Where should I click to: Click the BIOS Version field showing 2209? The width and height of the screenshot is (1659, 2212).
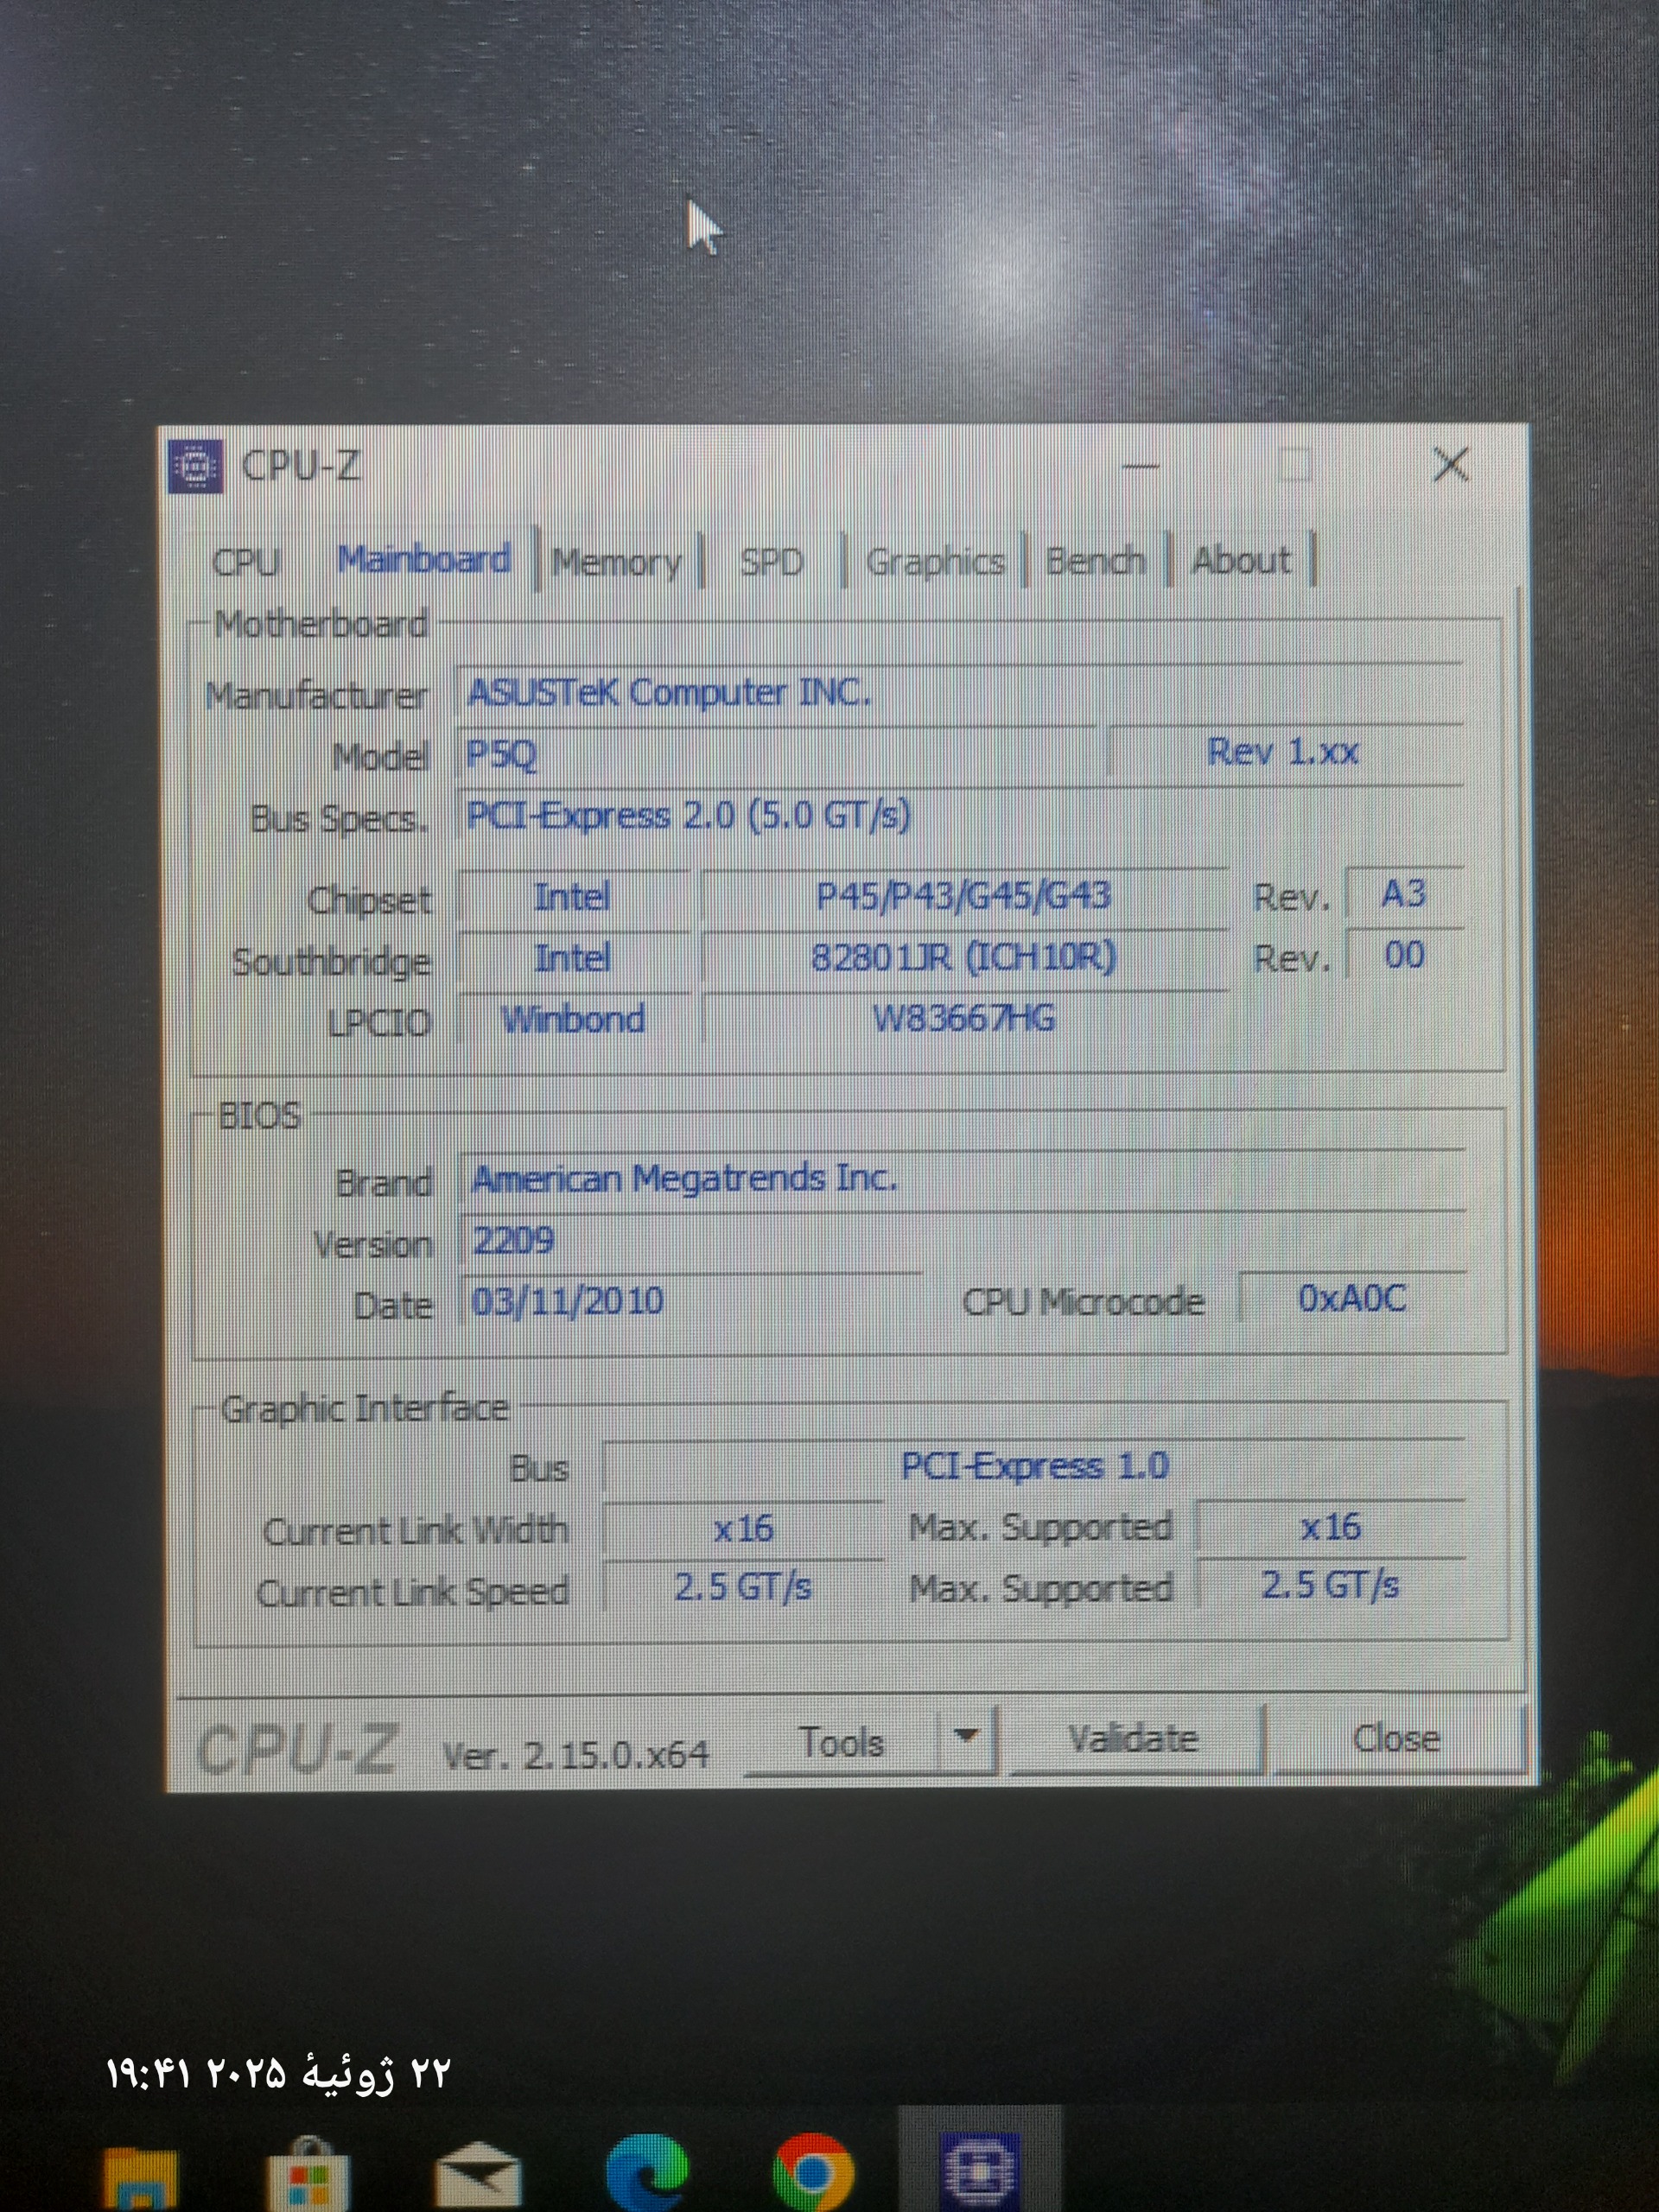coord(690,1241)
